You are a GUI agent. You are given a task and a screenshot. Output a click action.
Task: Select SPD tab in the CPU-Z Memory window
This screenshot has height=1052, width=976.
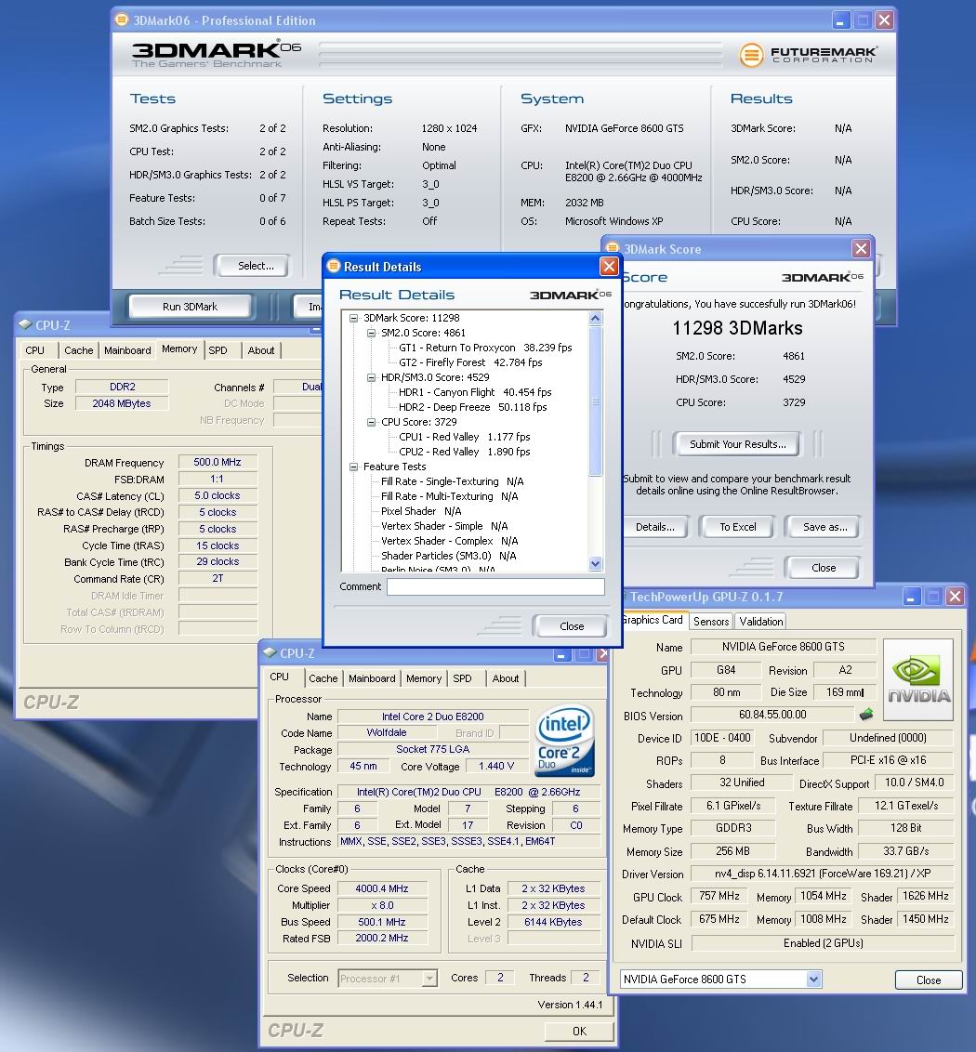pyautogui.click(x=218, y=350)
